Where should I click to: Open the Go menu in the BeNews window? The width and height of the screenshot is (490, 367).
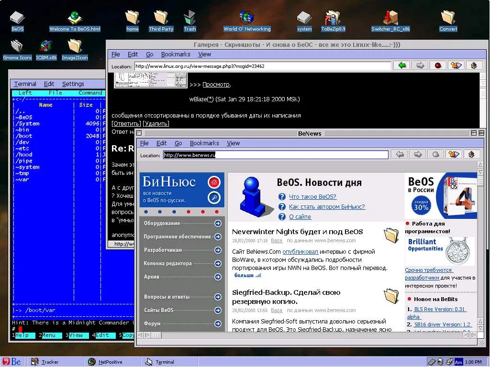178,143
